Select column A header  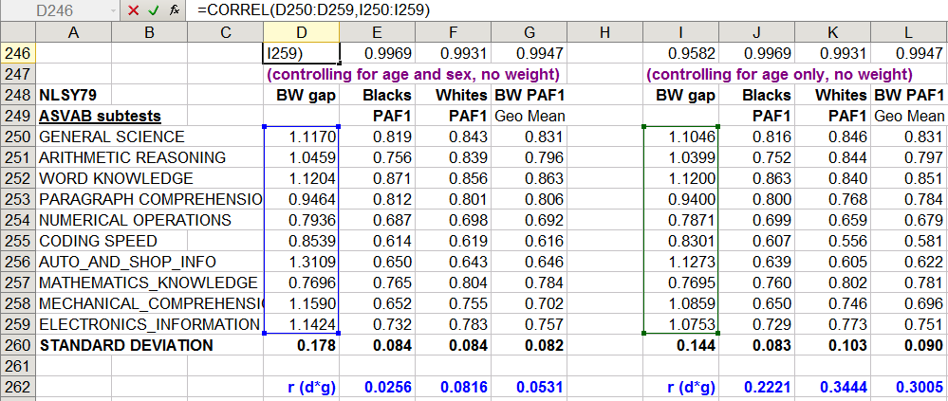pyautogui.click(x=74, y=32)
